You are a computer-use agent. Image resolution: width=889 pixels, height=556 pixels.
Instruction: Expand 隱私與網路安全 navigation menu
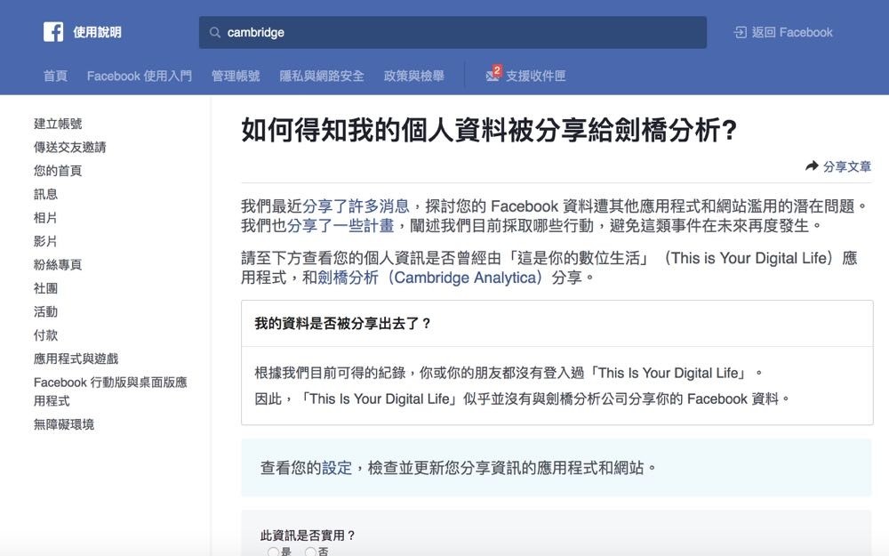[322, 76]
